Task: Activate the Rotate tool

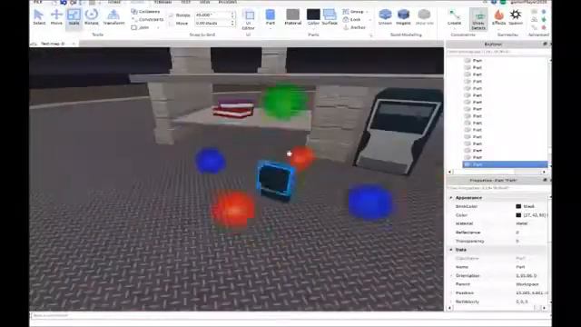Action: point(91,17)
